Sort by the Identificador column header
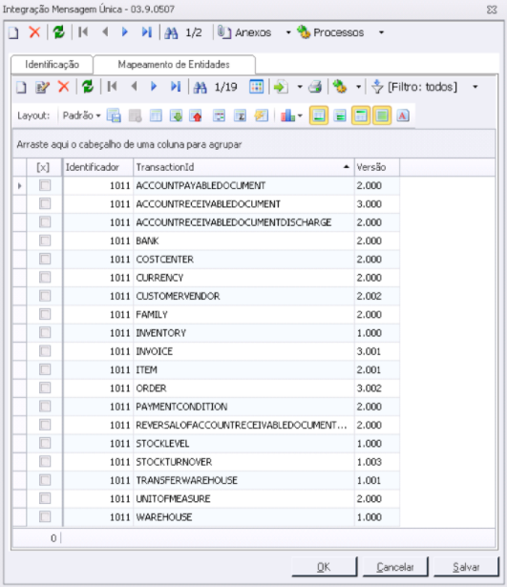This screenshot has height=587, width=507. pyautogui.click(x=98, y=167)
